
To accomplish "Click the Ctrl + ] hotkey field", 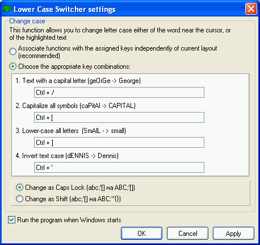I will [x=119, y=143].
